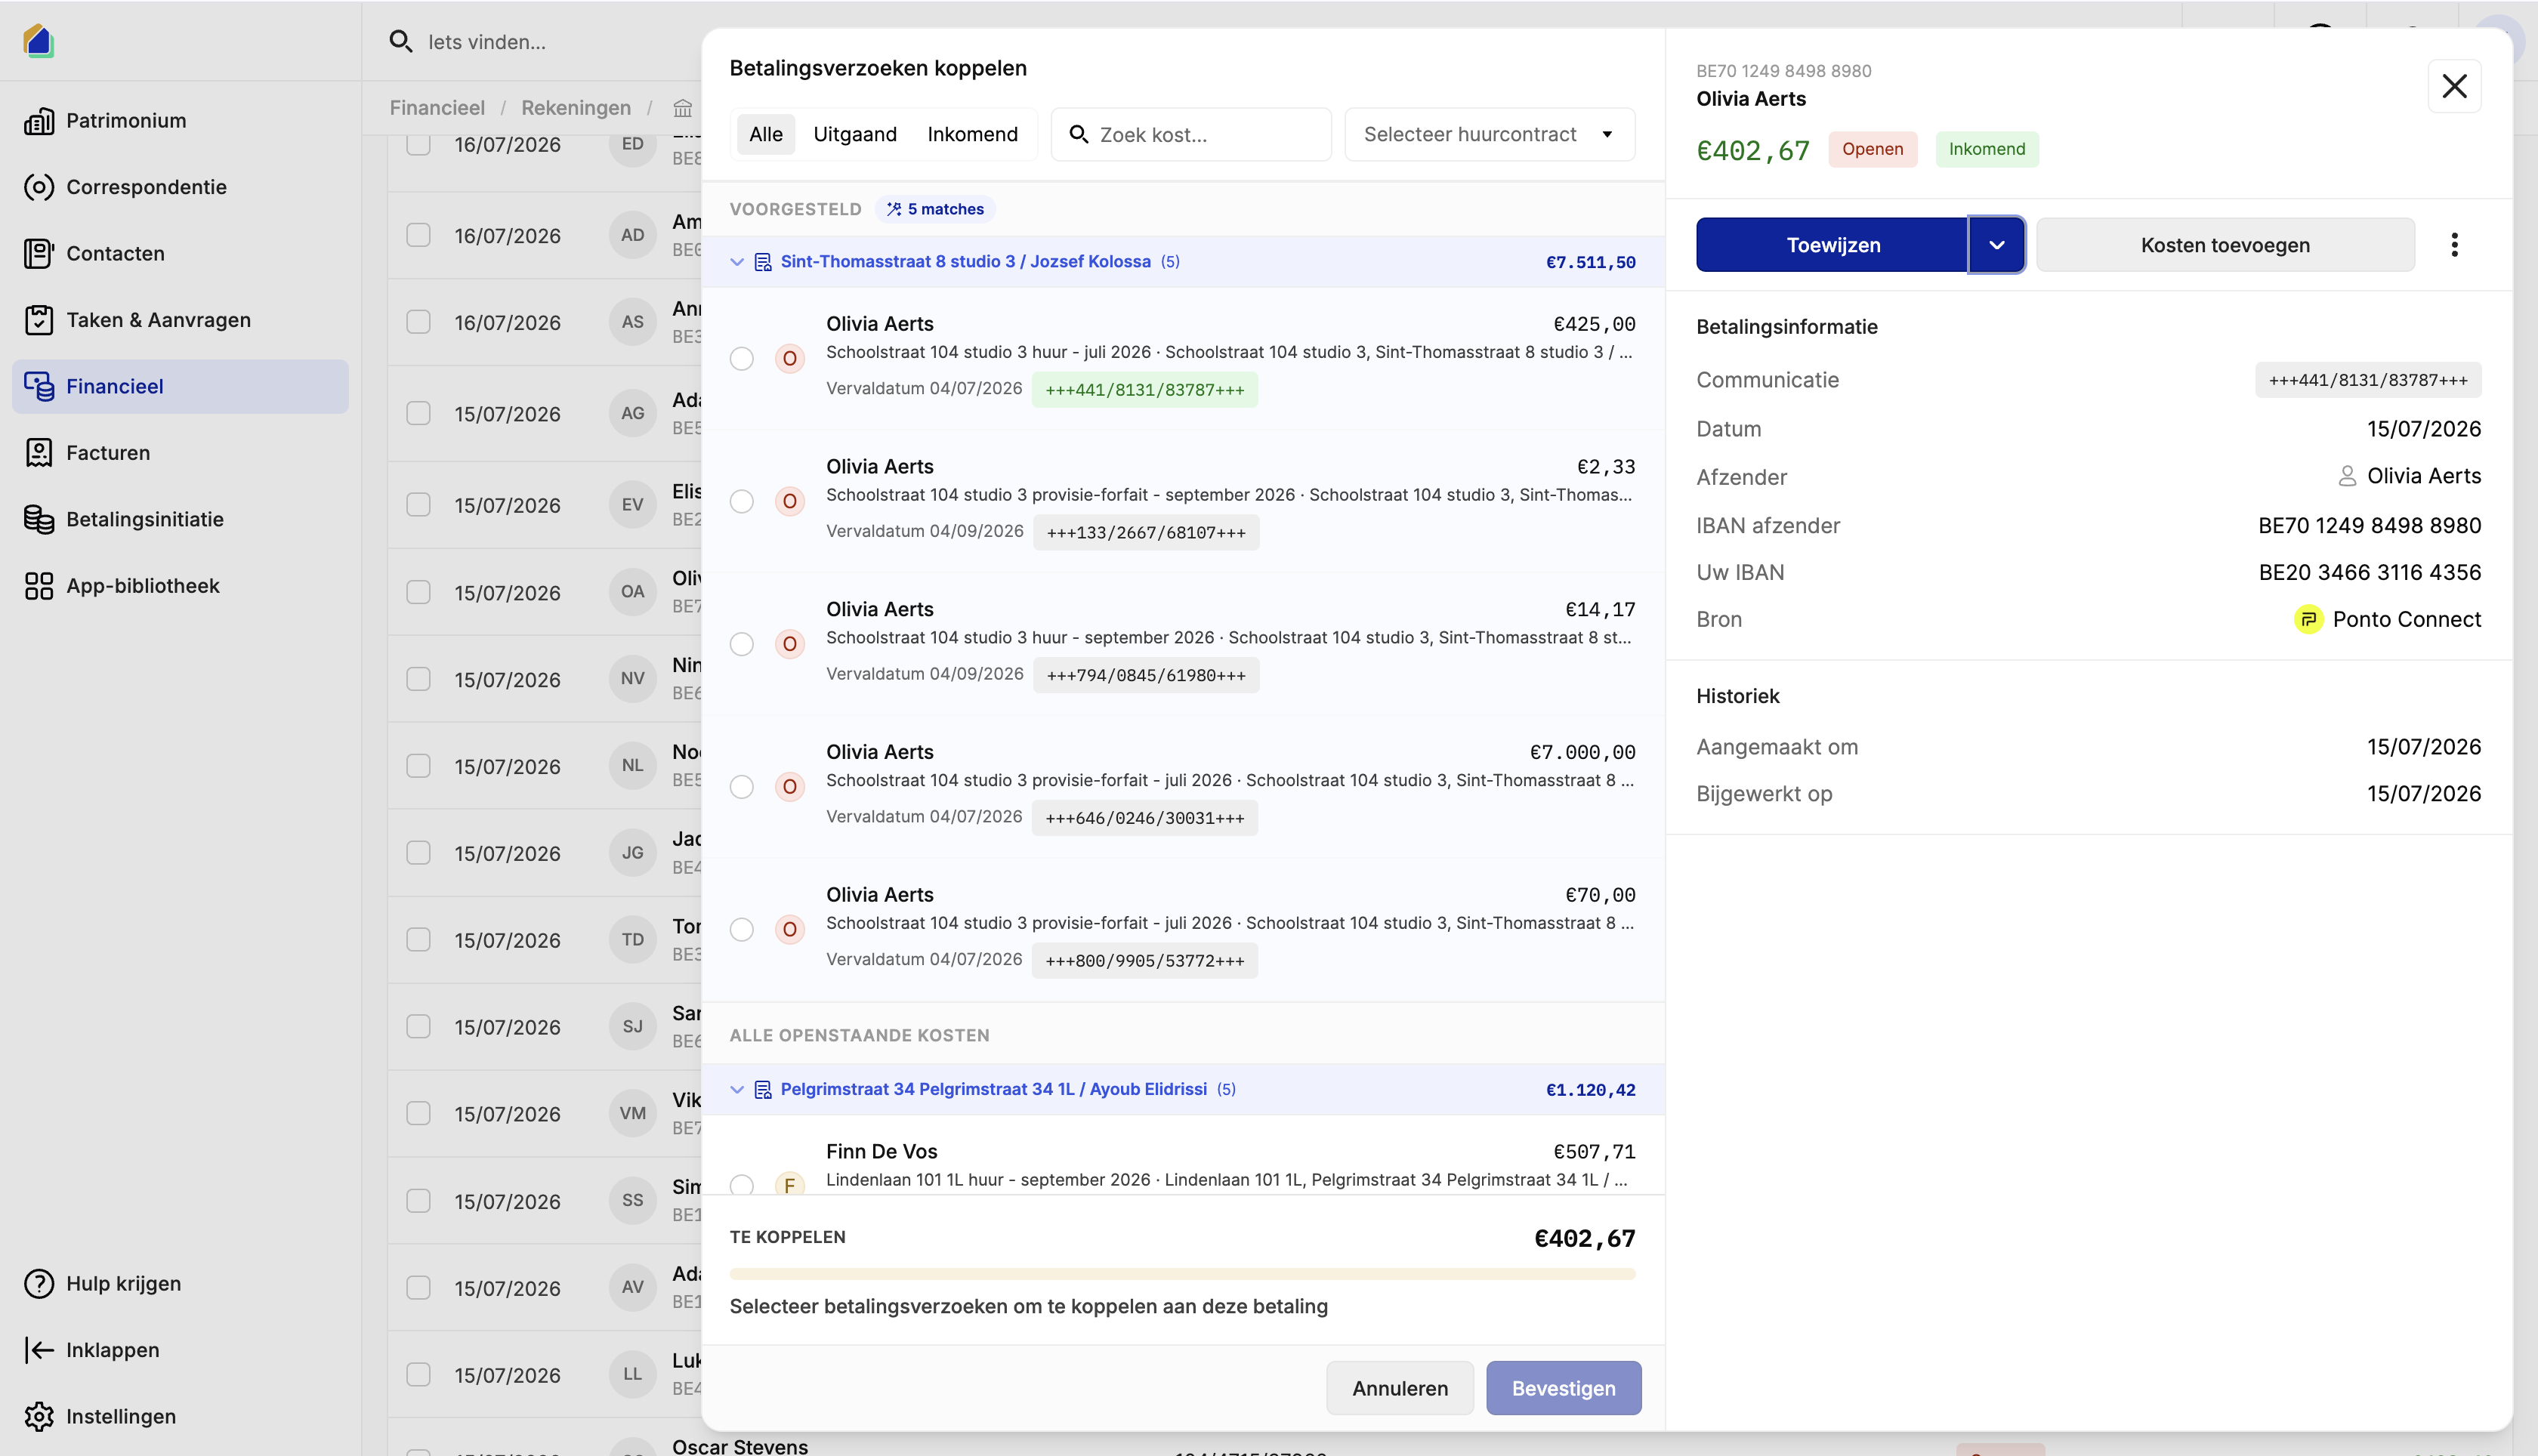Click the person icon beside Olivia Aerts sender
Screen dimensions: 2538x1456
2347,477
